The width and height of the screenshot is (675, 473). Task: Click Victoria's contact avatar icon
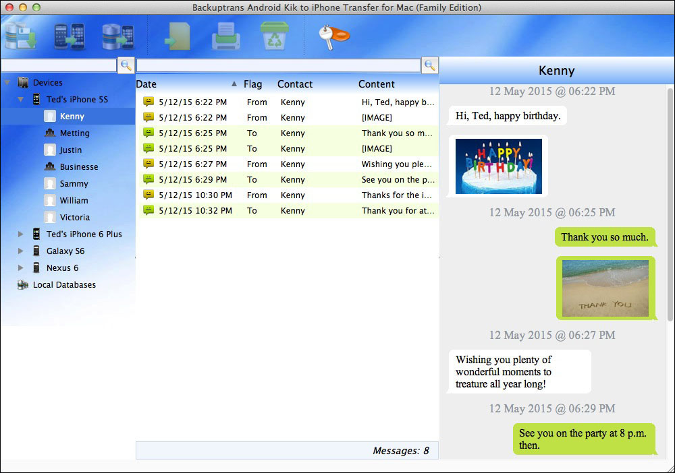tap(50, 217)
